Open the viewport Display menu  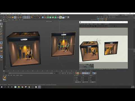(13, 20)
